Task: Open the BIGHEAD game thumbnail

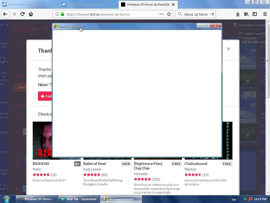Action: 42,141
